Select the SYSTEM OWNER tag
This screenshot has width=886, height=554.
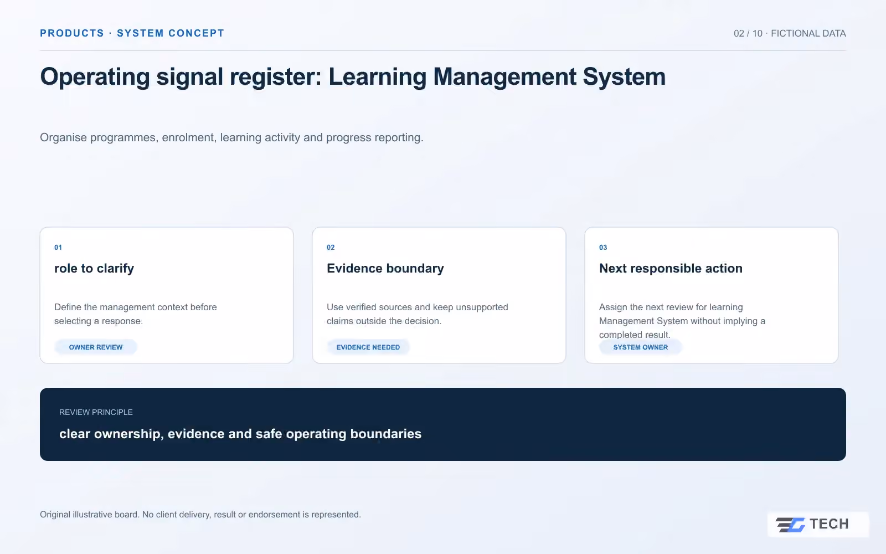point(641,347)
